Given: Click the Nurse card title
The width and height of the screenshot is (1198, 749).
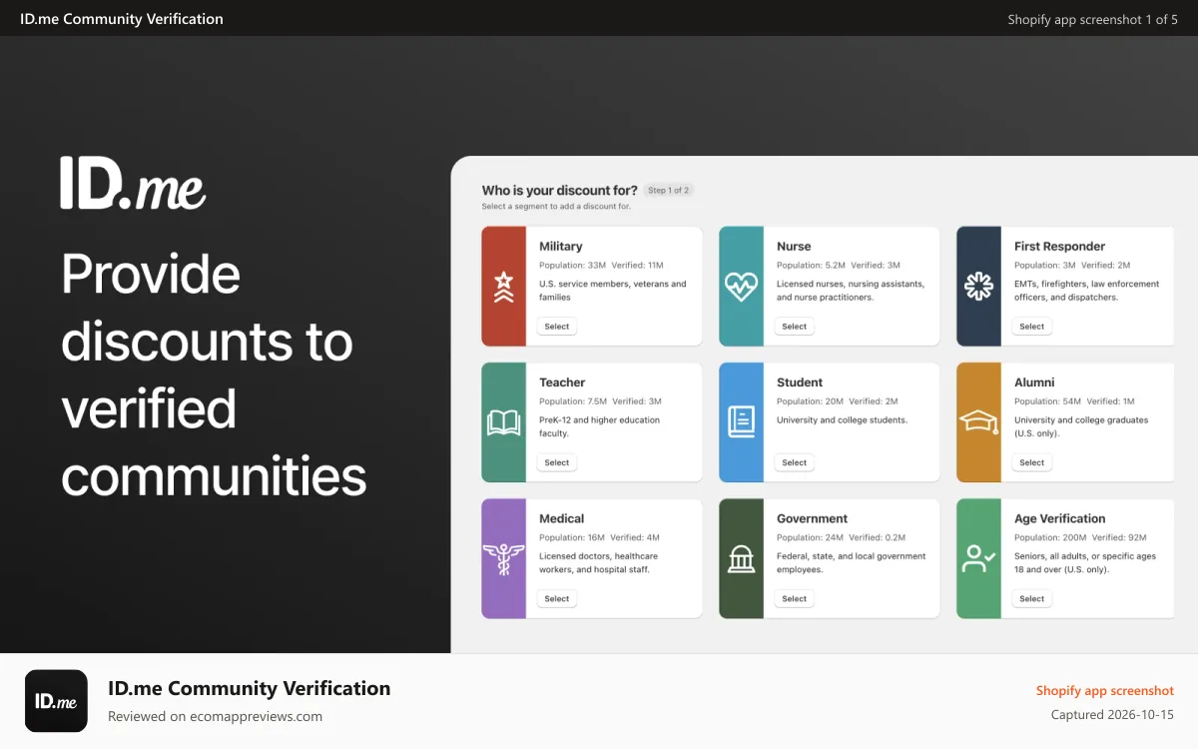Looking at the screenshot, I should click(794, 246).
